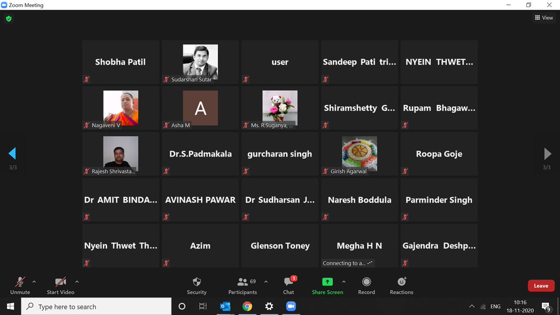Click the muted mic icon on Parminder Singh's tile
Viewport: 560px width, 315px height.
[405, 217]
